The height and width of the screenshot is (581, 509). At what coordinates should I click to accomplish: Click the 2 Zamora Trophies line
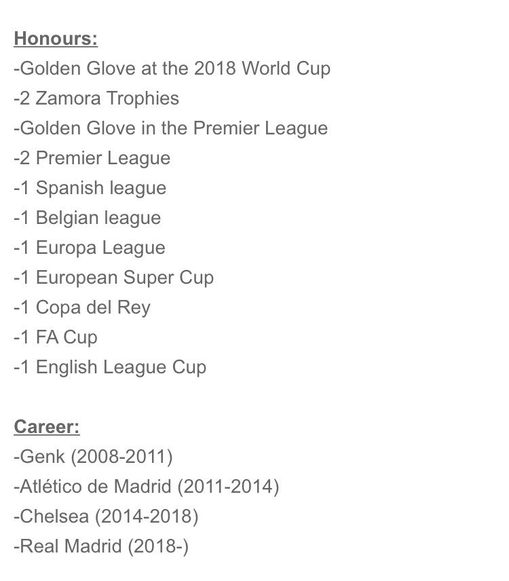pos(96,98)
